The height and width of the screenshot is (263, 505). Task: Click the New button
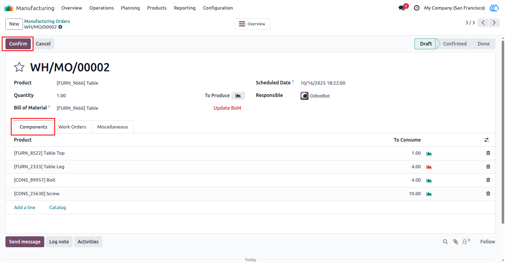[x=14, y=24]
